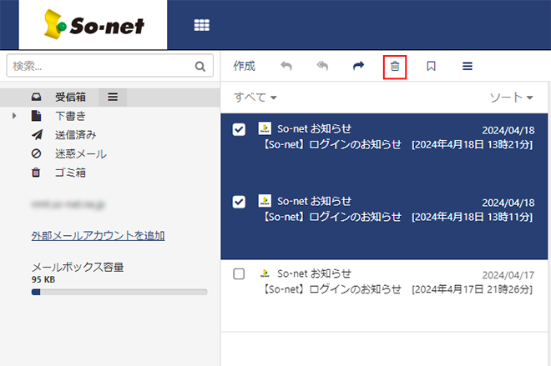Click the reply-all double arrow icon
This screenshot has height=366, width=551.
pos(322,67)
